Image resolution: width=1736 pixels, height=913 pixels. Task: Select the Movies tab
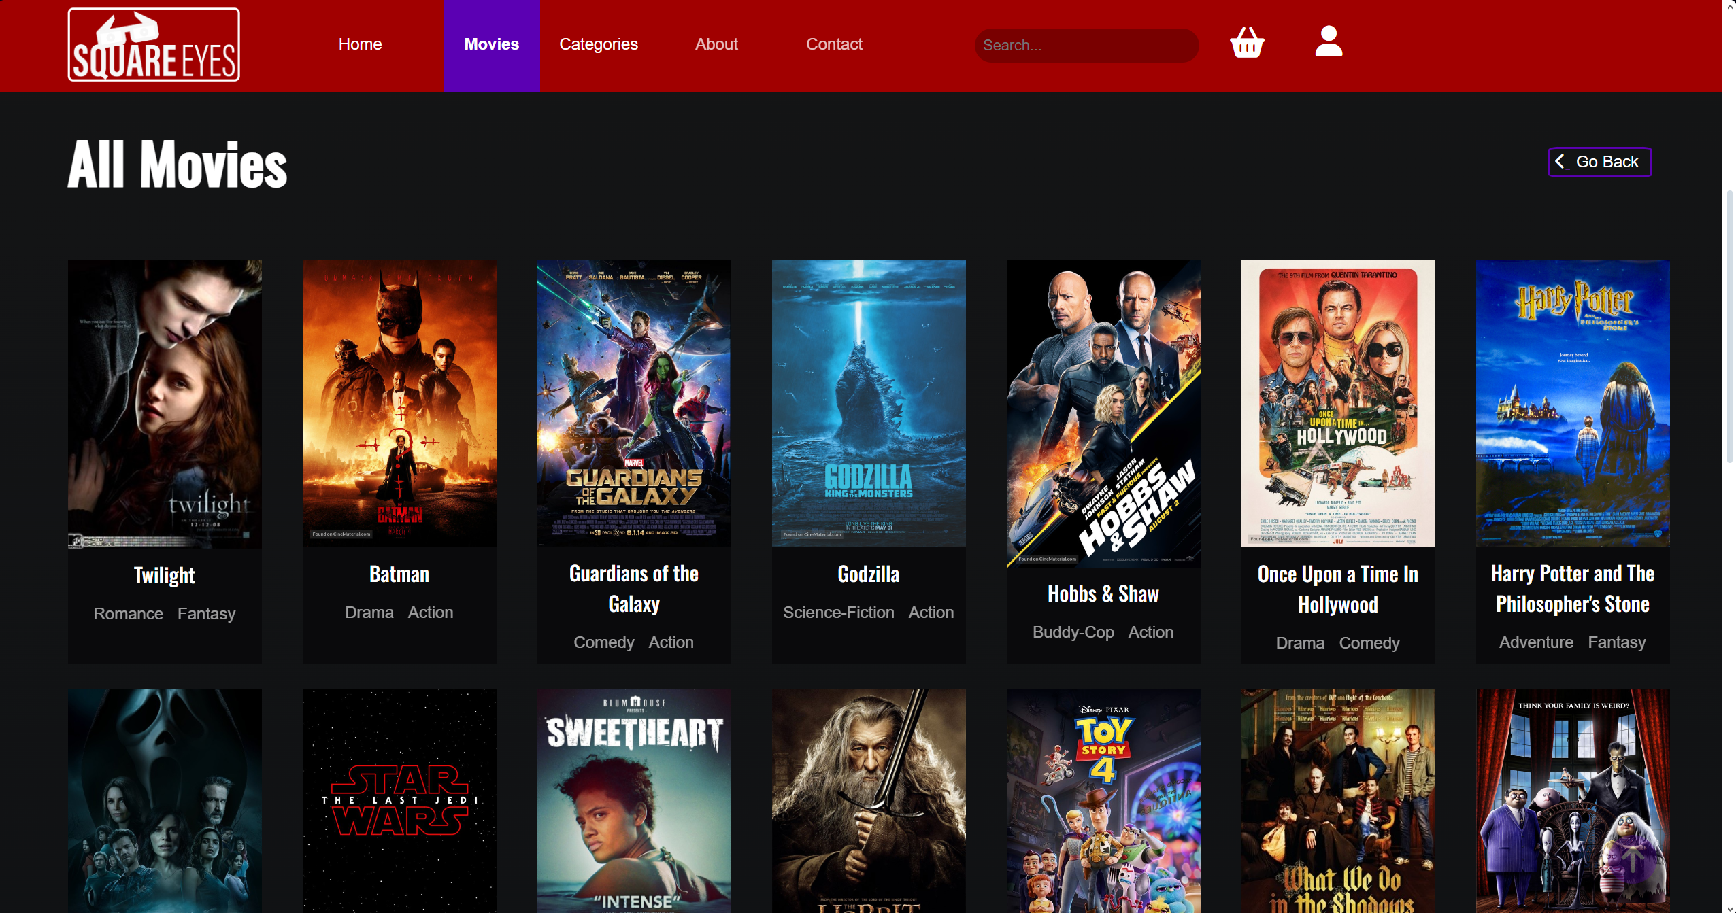[x=491, y=44]
